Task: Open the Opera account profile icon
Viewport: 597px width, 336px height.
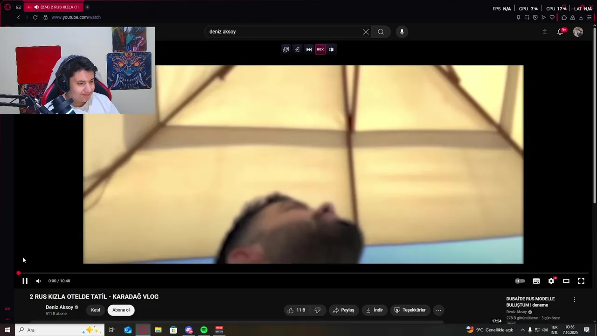Action: coord(572,17)
